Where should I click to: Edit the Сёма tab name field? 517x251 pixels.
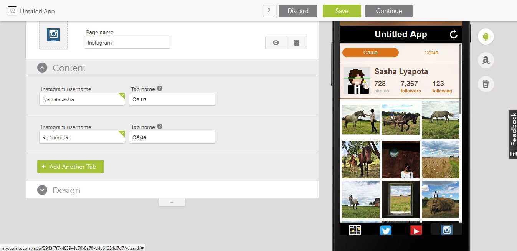172,137
